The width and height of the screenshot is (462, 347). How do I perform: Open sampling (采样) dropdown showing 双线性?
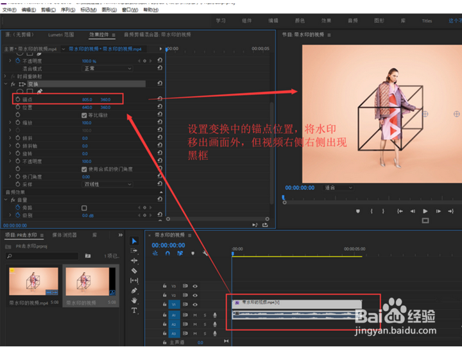coord(107,184)
